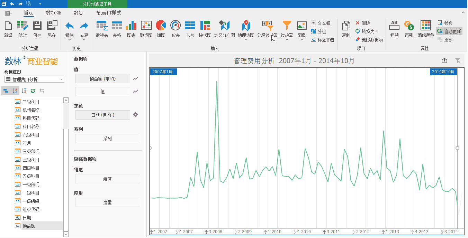Select the 损益额 field in list
Screen dimensions: 468x238
point(29,226)
